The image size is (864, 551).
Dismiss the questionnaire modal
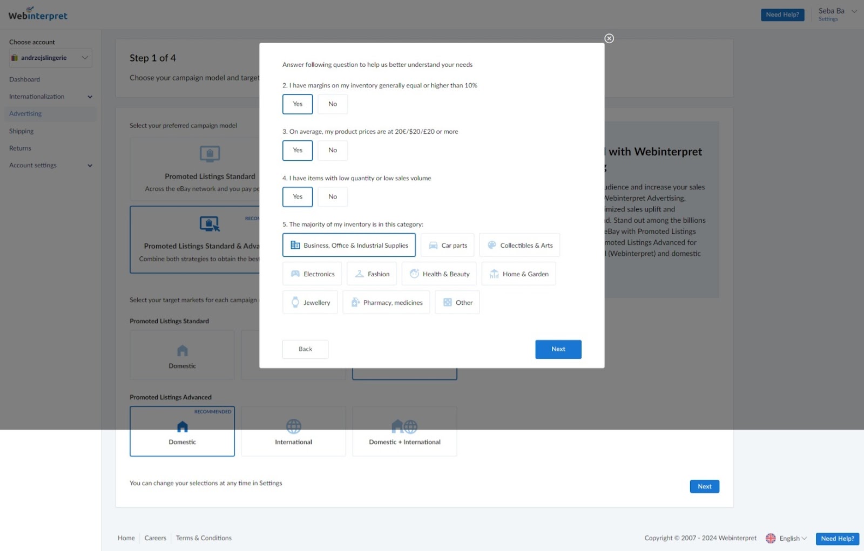609,38
